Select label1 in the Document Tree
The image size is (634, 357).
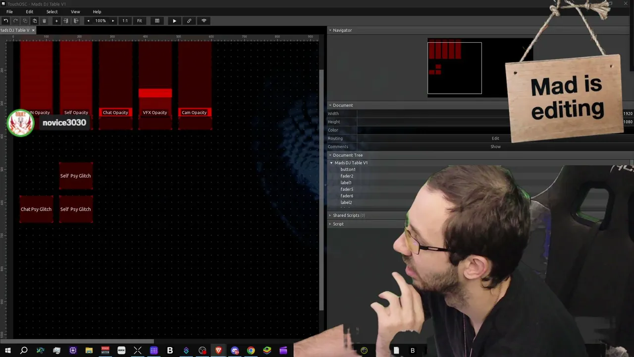(x=346, y=182)
